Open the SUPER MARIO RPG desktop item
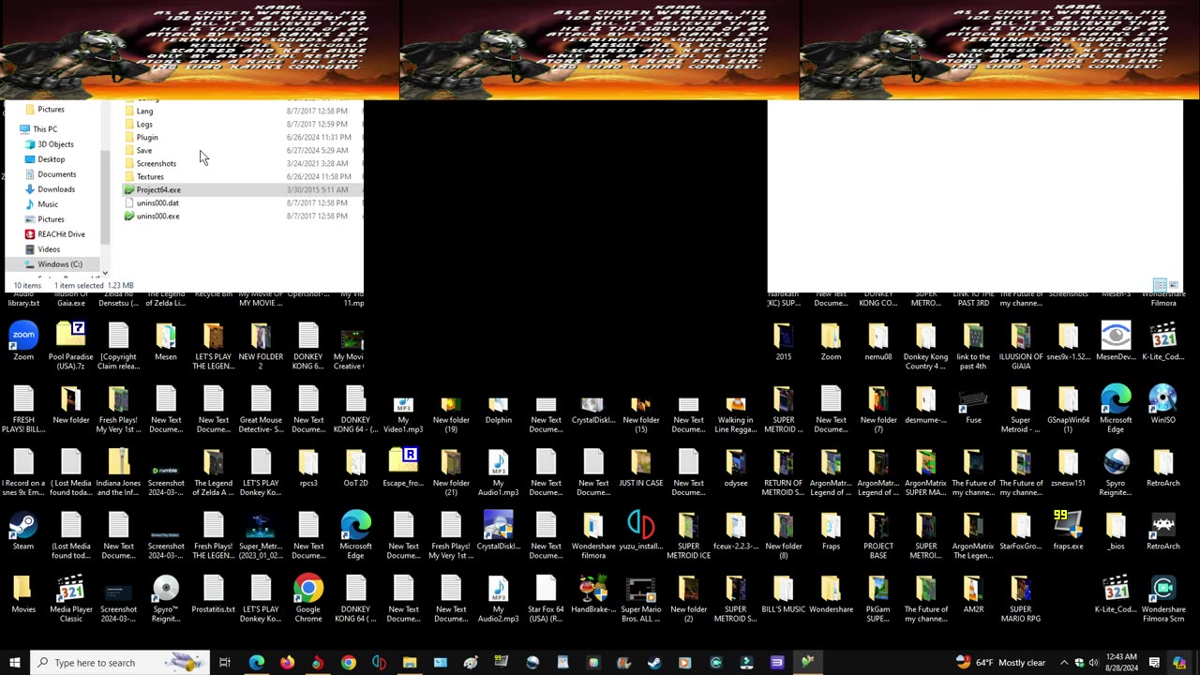Viewport: 1200px width, 675px height. (1021, 596)
